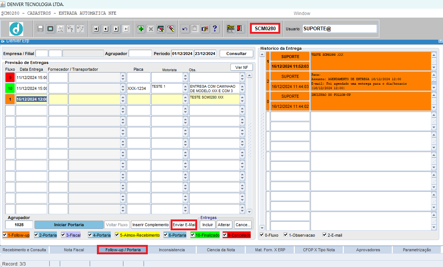Click the Save diskette toolbar icon

40,28
